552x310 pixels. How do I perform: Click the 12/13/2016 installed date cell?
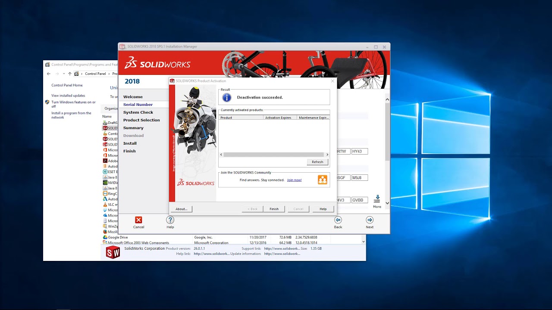coord(259,243)
